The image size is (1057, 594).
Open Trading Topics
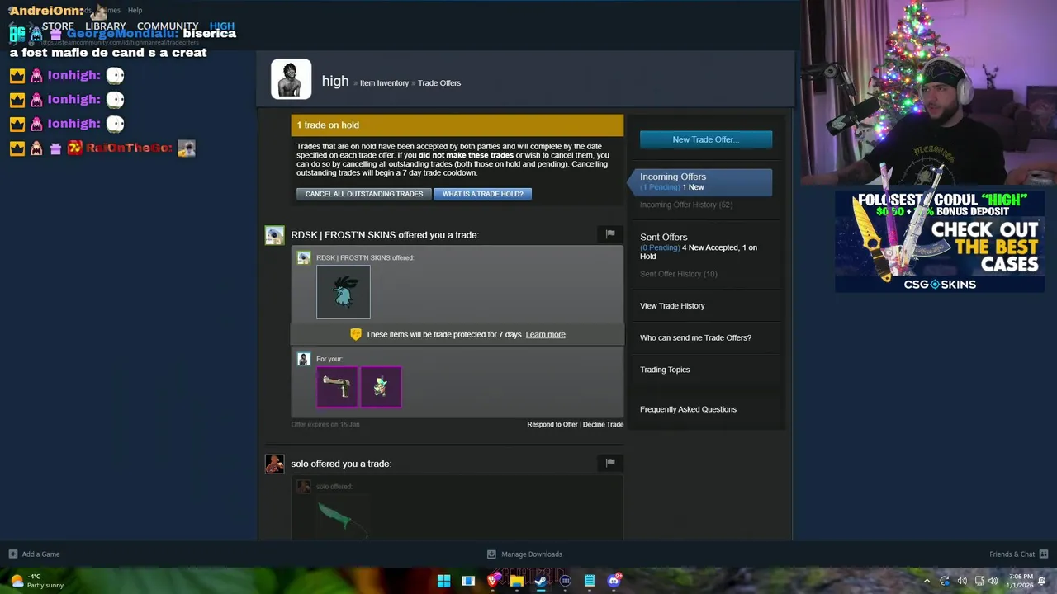665,370
